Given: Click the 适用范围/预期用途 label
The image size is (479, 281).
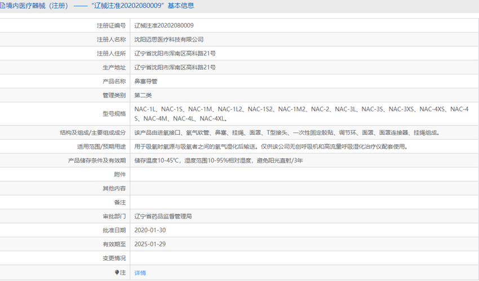Looking at the screenshot, I should [x=101, y=147].
